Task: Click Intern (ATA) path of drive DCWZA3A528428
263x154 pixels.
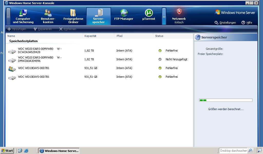Action: [124, 51]
